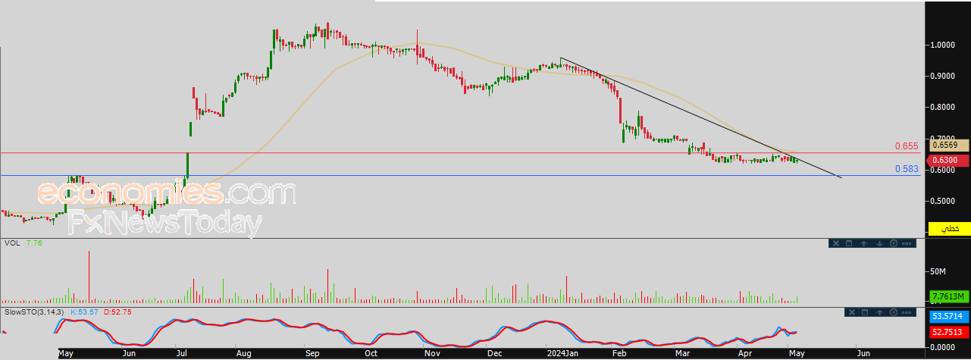Move the SlowSTO pane up
Screen dimensions: 971x360
879,311
